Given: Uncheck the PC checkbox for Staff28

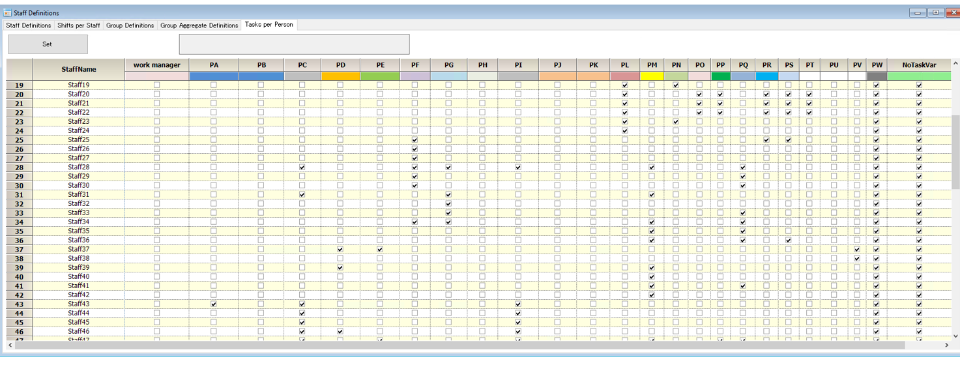Looking at the screenshot, I should pos(302,168).
